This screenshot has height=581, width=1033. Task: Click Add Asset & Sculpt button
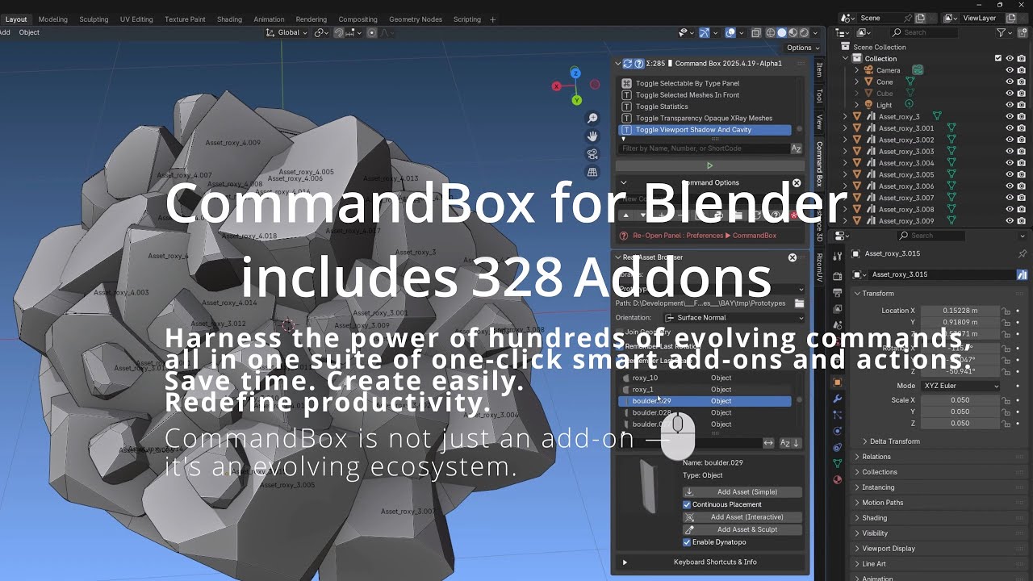tap(742, 529)
